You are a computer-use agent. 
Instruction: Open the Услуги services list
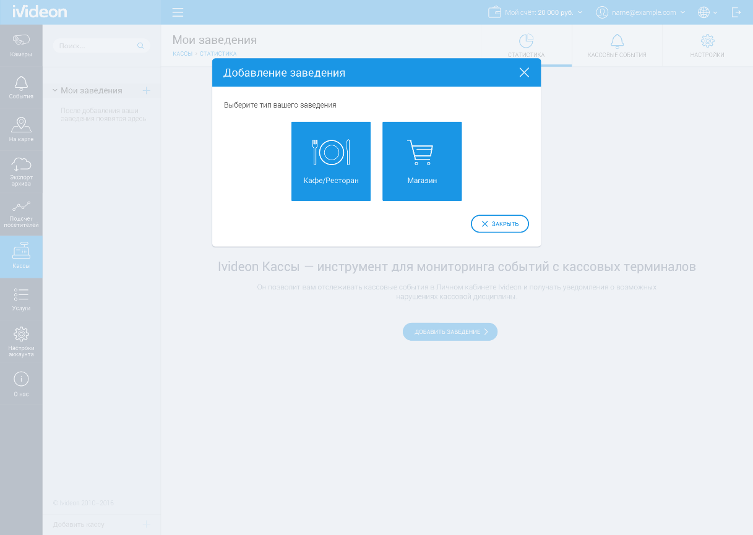[x=21, y=299]
